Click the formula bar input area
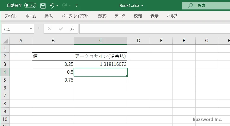This screenshot has width=230, height=126. (154, 29)
